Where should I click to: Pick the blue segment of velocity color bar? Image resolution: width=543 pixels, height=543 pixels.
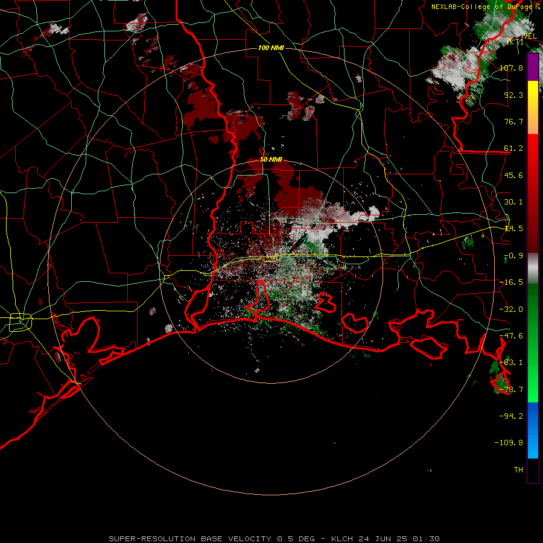(x=533, y=430)
